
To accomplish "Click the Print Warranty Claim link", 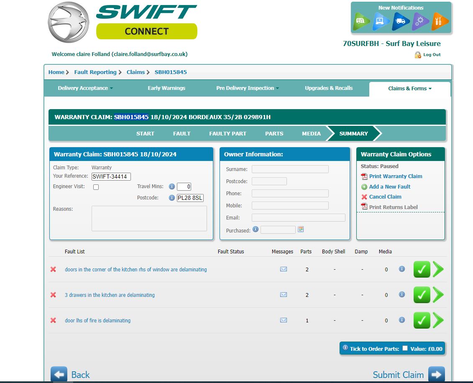I will [x=395, y=176].
